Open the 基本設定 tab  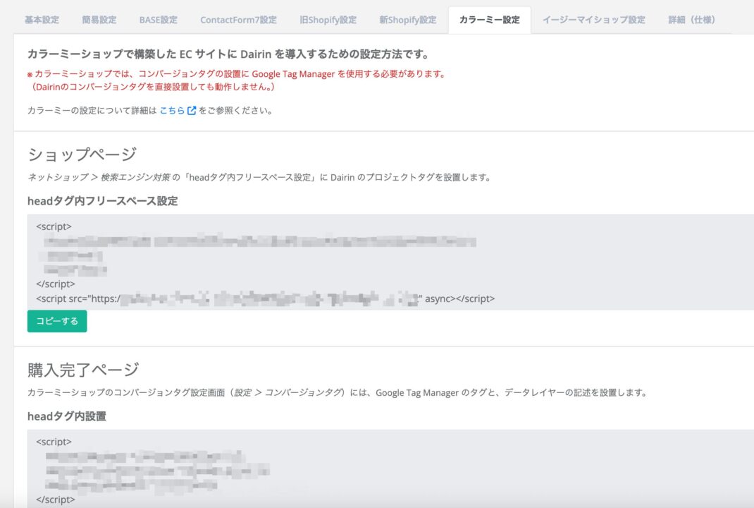point(42,20)
